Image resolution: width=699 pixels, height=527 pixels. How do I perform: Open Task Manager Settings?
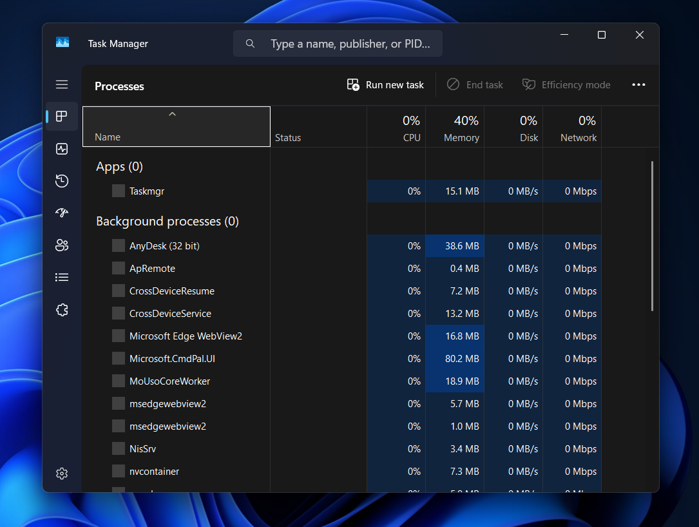point(62,473)
